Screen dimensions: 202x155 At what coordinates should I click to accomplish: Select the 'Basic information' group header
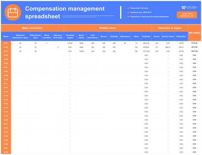coord(32,28)
